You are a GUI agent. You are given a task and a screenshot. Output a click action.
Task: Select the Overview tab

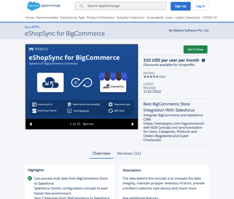click(x=101, y=153)
